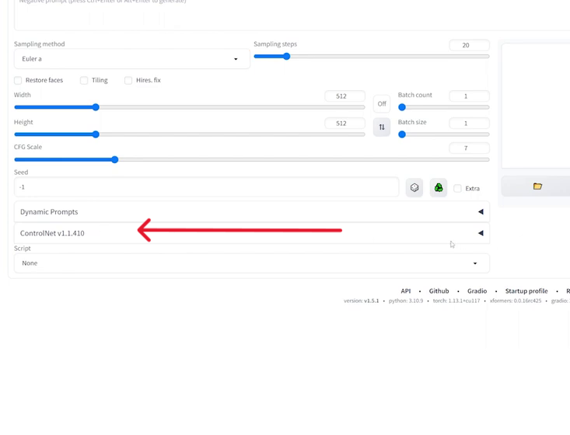Click the 'xformers: 0.0.16rc425' footer text
This screenshot has height=435, width=570.
coord(516,301)
